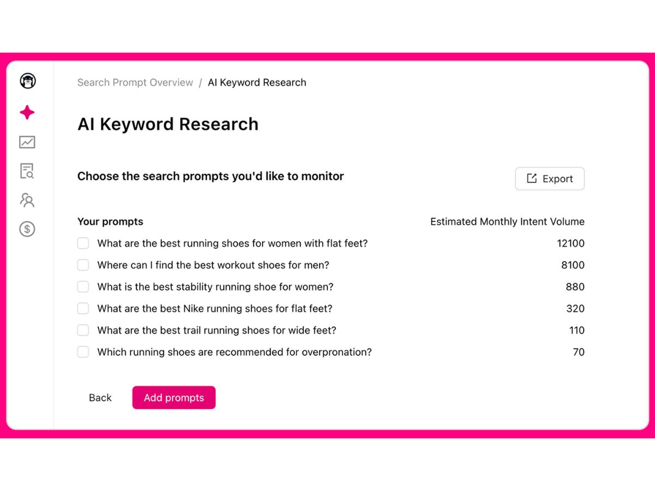Check the stability running shoe prompt
The width and height of the screenshot is (655, 491).
[x=83, y=286]
